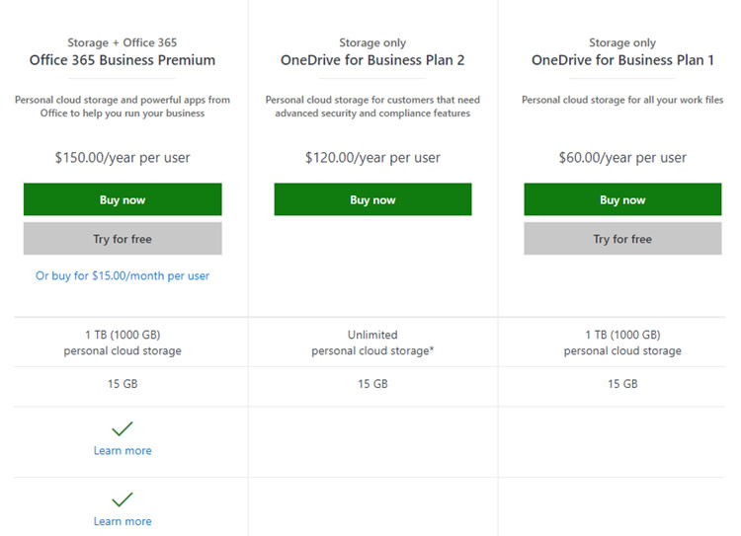Click the $150.00/year per user price
This screenshot has height=536, width=741.
tap(123, 158)
